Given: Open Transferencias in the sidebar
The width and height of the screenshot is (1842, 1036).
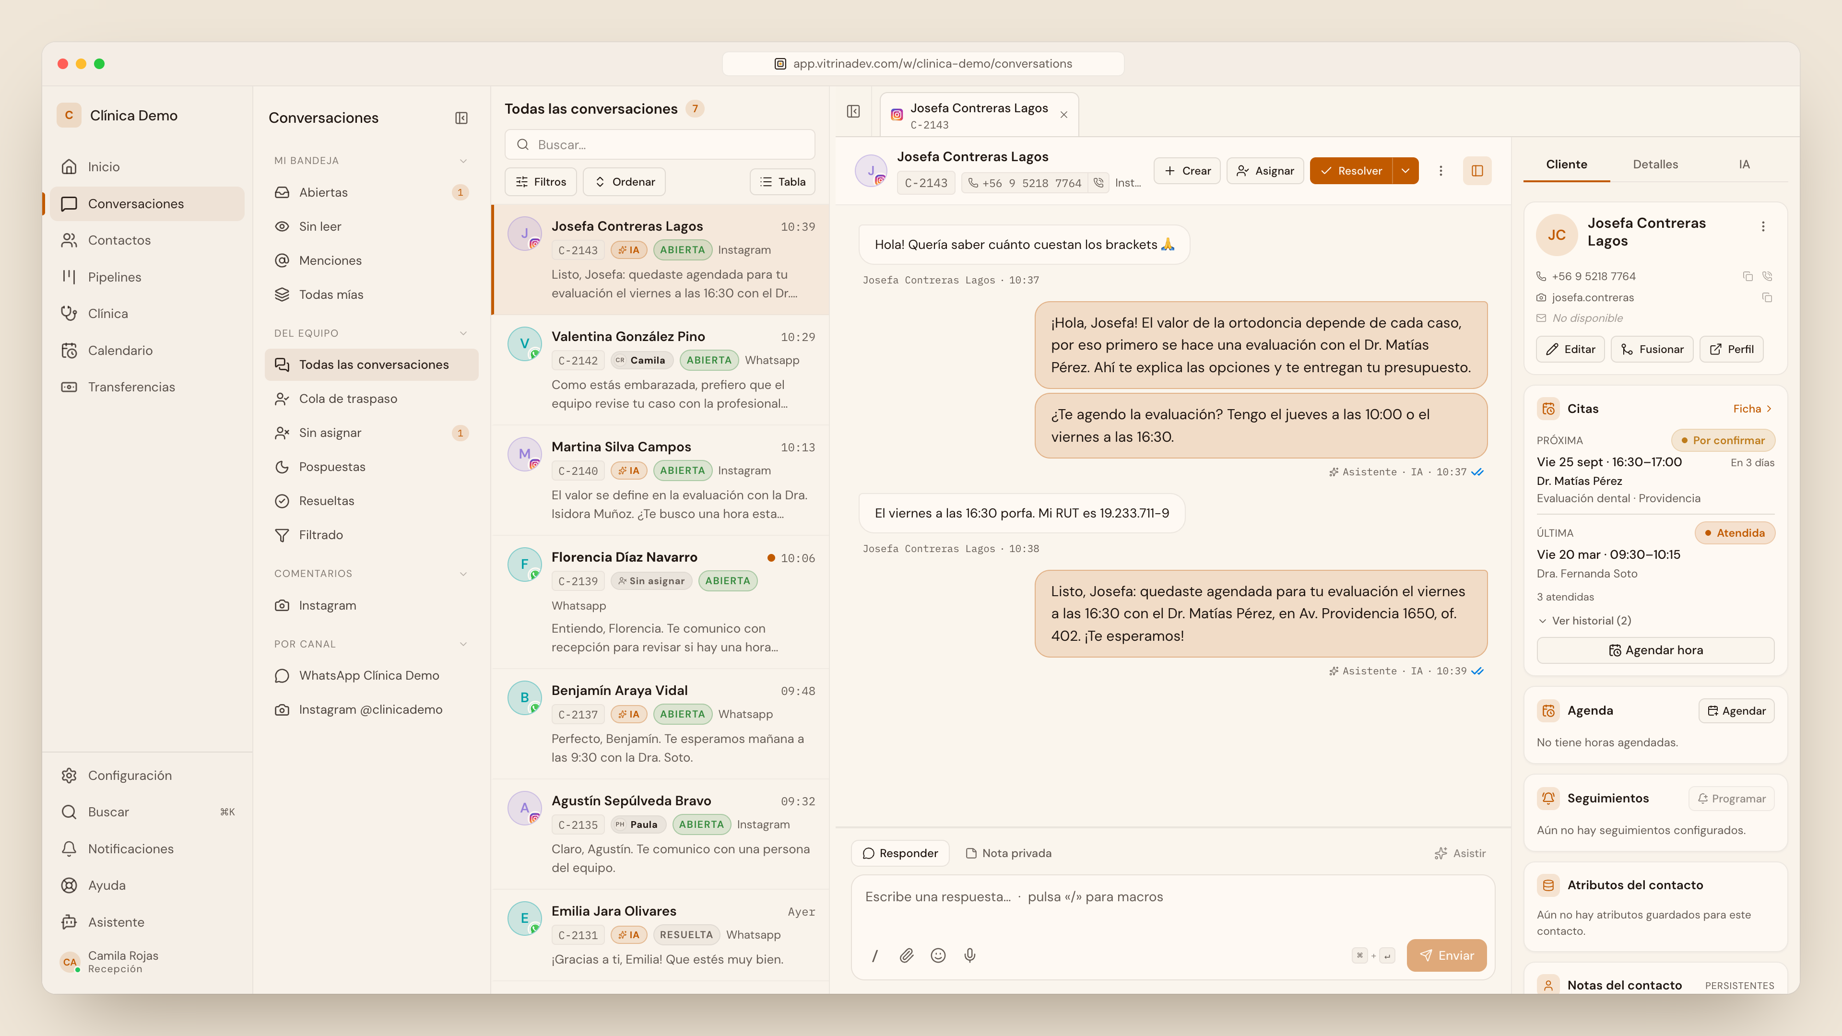Looking at the screenshot, I should coord(147,387).
